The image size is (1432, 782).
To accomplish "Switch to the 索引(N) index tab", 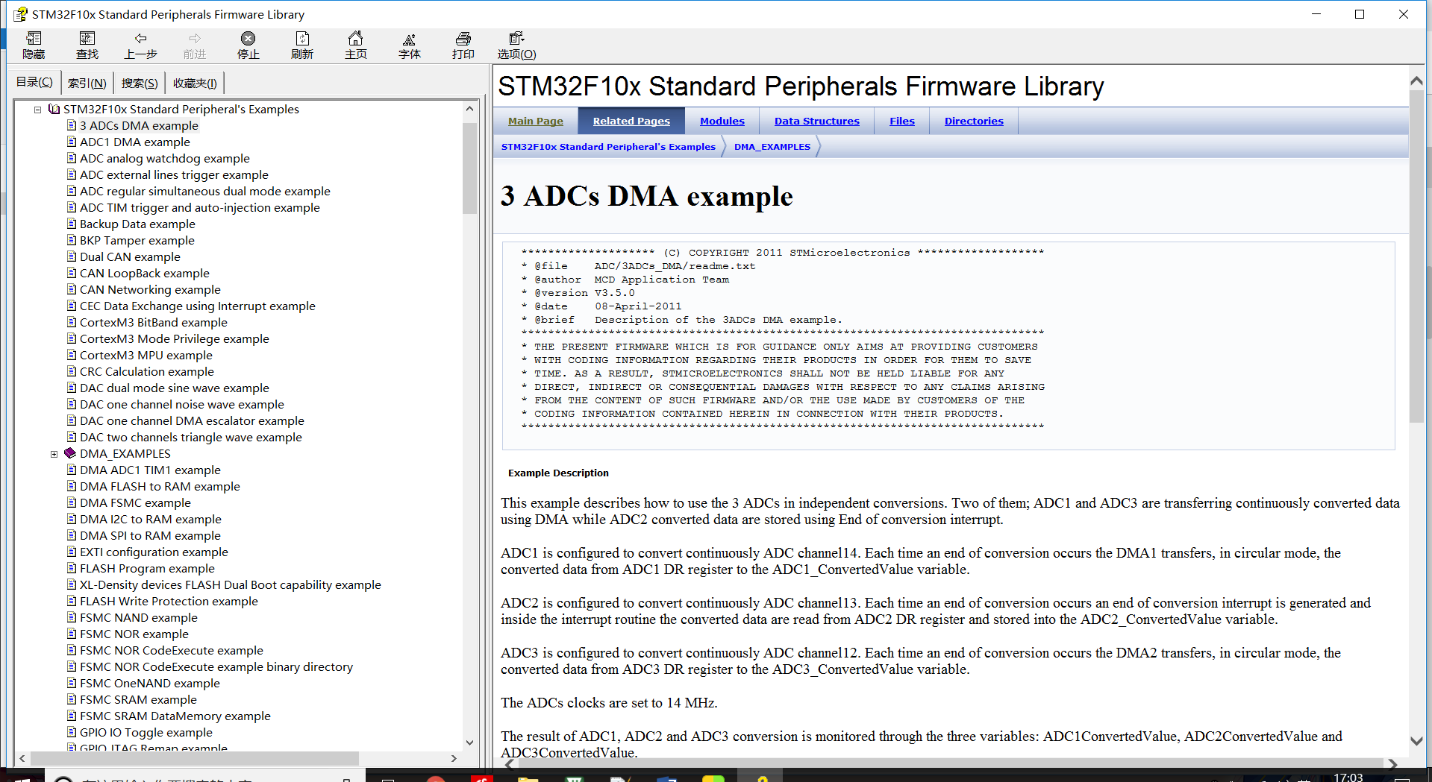I will [x=87, y=83].
